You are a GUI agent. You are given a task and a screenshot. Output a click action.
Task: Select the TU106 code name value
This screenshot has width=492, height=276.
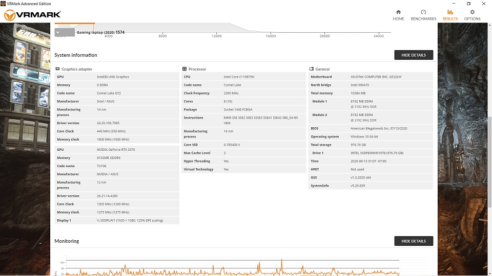[101, 166]
